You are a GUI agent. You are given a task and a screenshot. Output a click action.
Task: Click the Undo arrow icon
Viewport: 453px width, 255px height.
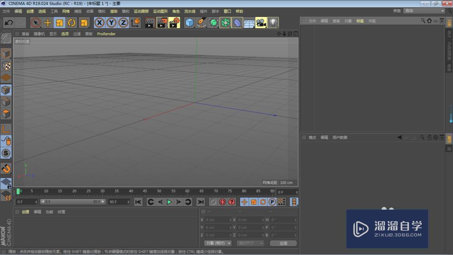tap(8, 23)
